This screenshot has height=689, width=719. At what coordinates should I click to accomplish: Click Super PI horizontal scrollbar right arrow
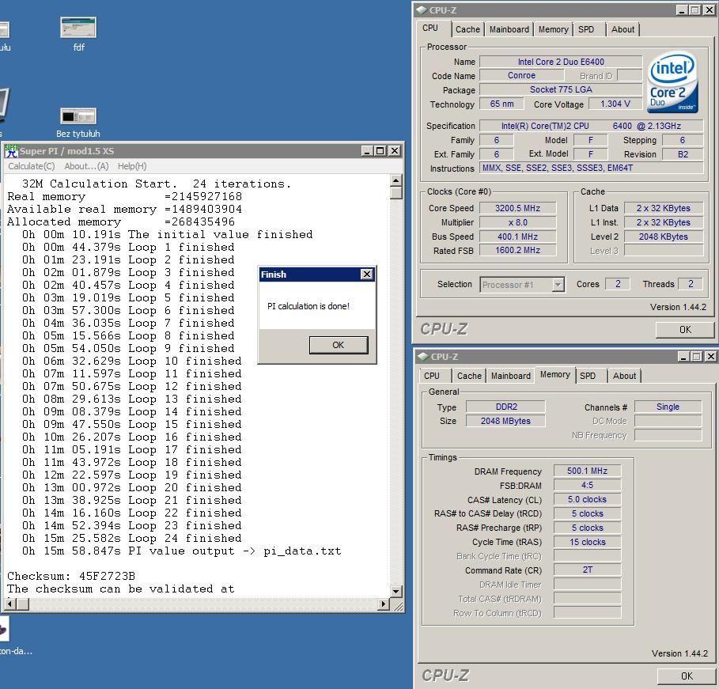pos(384,604)
